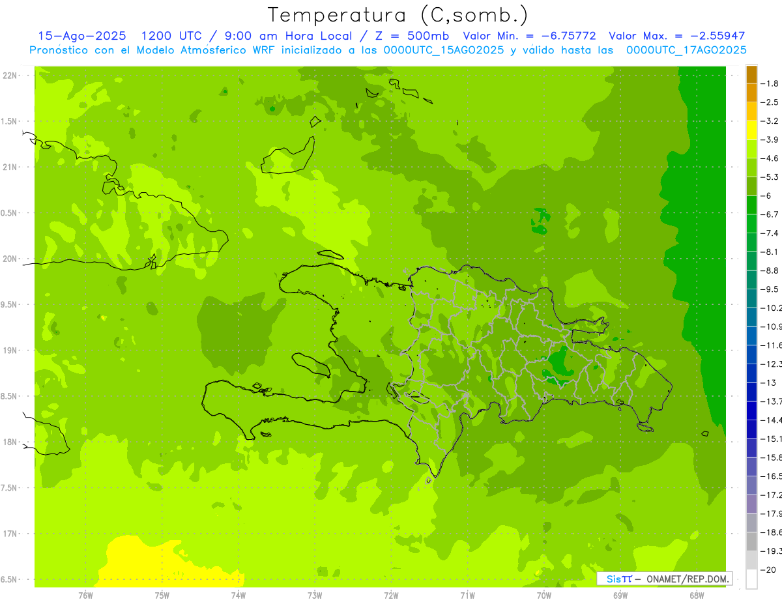This screenshot has height=604, width=782.
Task: Click the '19N' latitude label
Action: click(x=10, y=351)
